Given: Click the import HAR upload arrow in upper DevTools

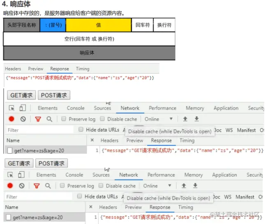Looking at the screenshot, I should coord(185,119).
